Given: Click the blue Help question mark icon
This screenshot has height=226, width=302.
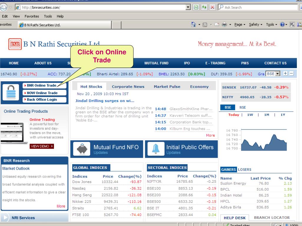Looking at the screenshot, I should click(x=282, y=25).
